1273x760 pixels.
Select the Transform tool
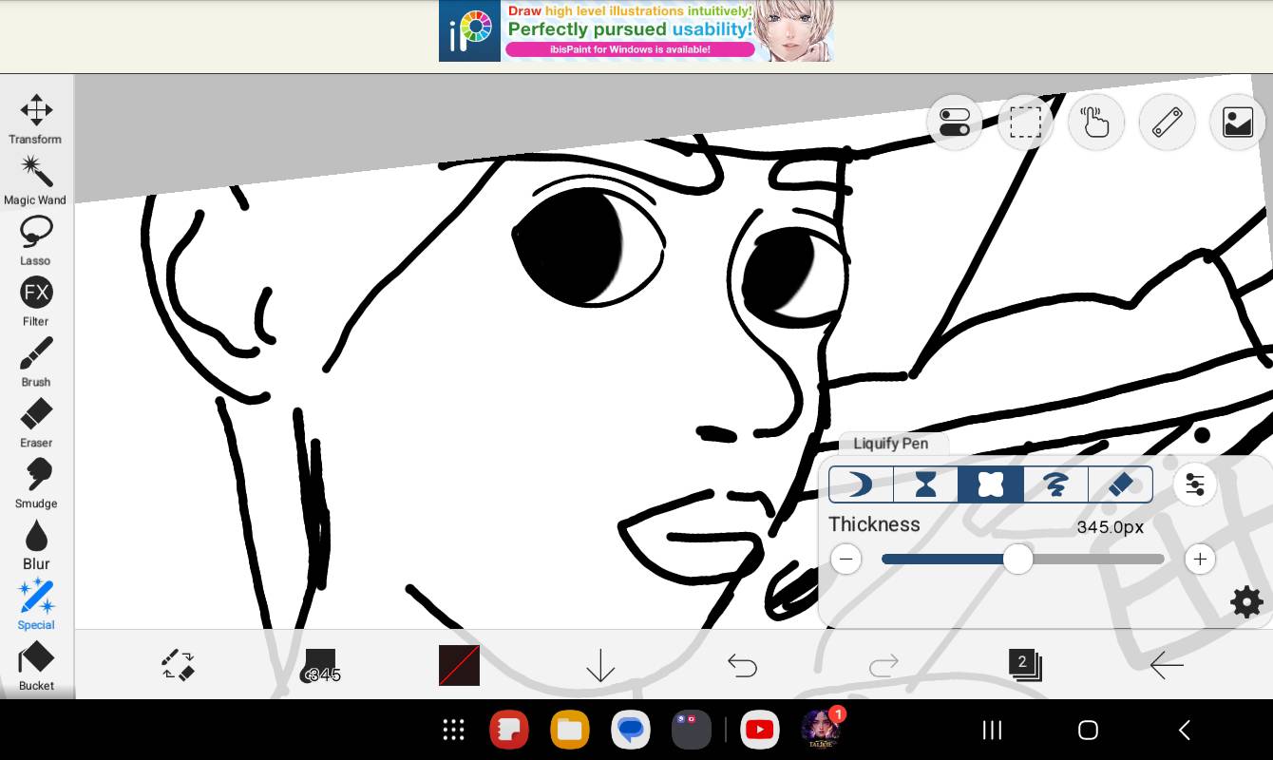(36, 119)
